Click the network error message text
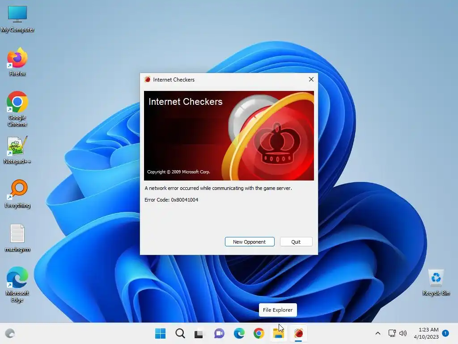 [218, 188]
